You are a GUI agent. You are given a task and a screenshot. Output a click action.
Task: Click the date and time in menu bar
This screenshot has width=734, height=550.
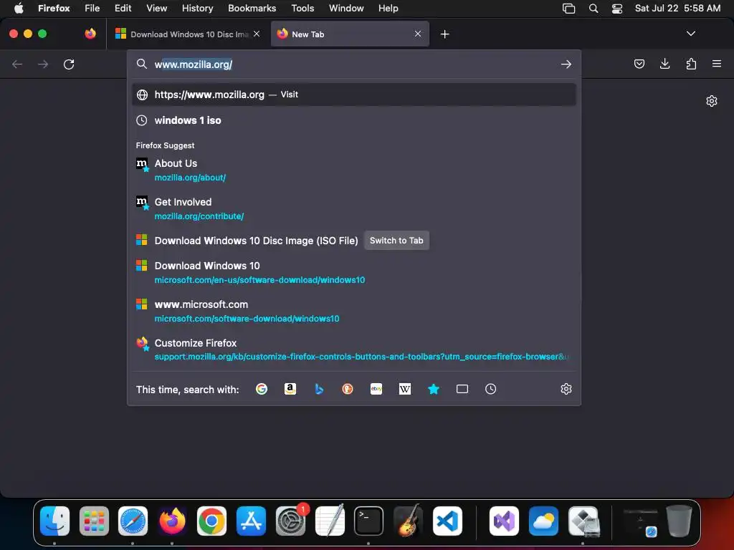click(677, 9)
